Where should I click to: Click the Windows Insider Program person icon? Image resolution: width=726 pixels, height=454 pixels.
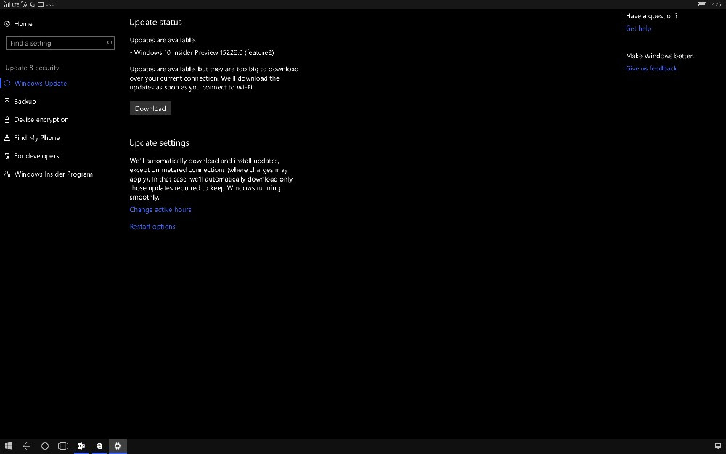(x=7, y=174)
